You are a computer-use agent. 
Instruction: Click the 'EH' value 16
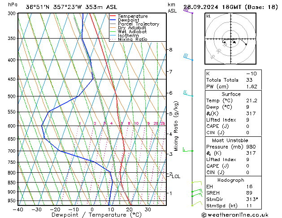pos(249,187)
